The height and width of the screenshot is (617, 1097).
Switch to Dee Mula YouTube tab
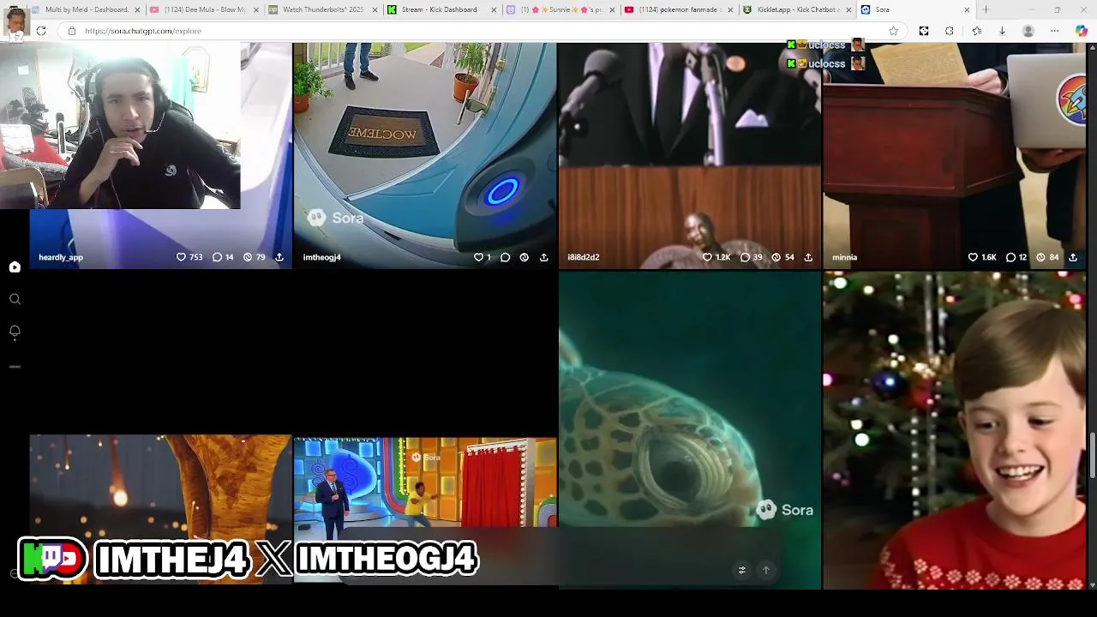coord(204,9)
